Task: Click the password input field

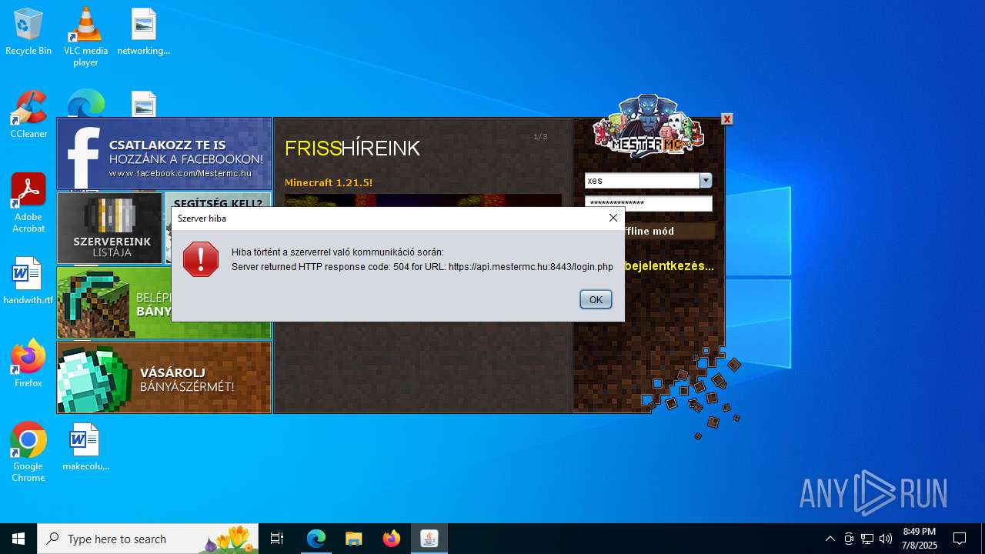Action: click(649, 204)
